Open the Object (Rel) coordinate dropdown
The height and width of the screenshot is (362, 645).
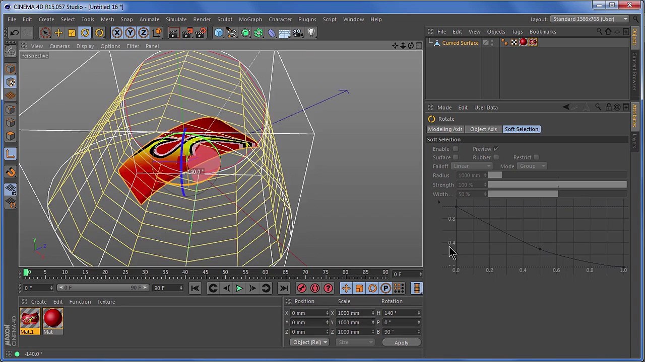[x=309, y=342]
